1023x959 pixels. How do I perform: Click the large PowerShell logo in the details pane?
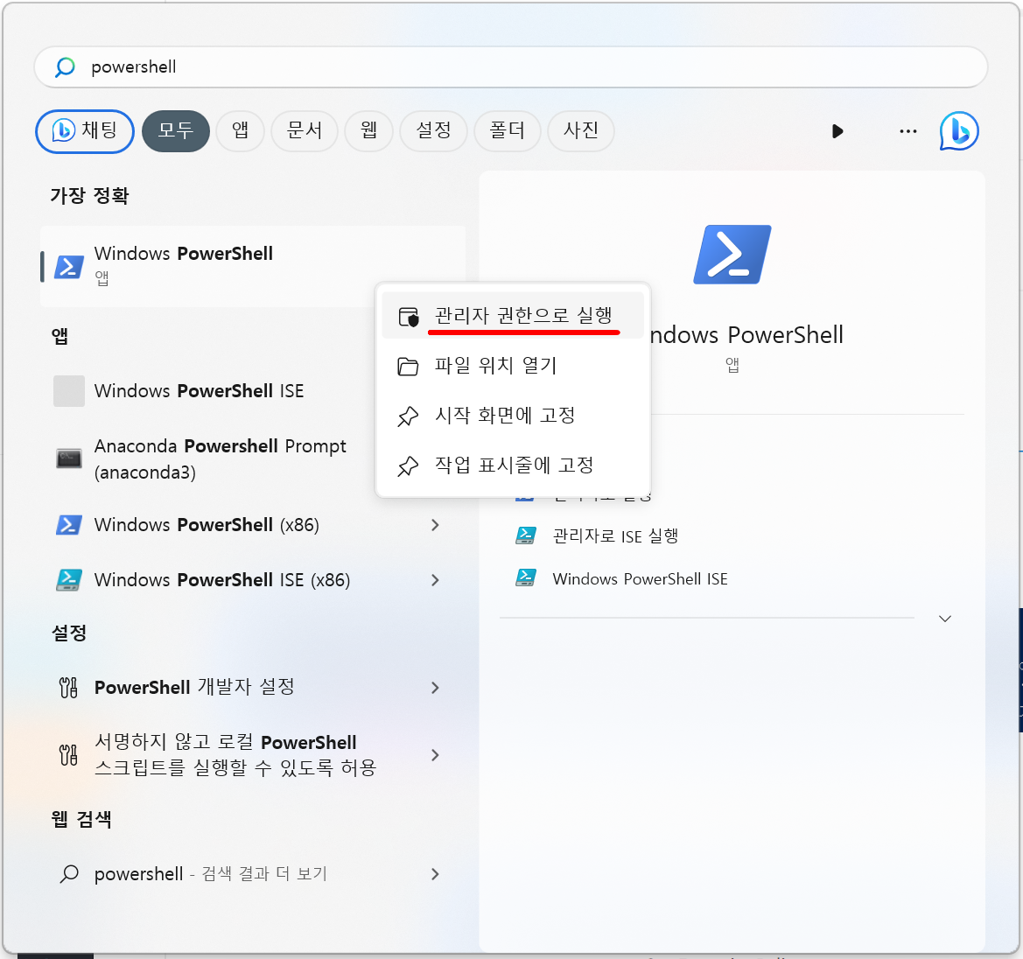732,255
